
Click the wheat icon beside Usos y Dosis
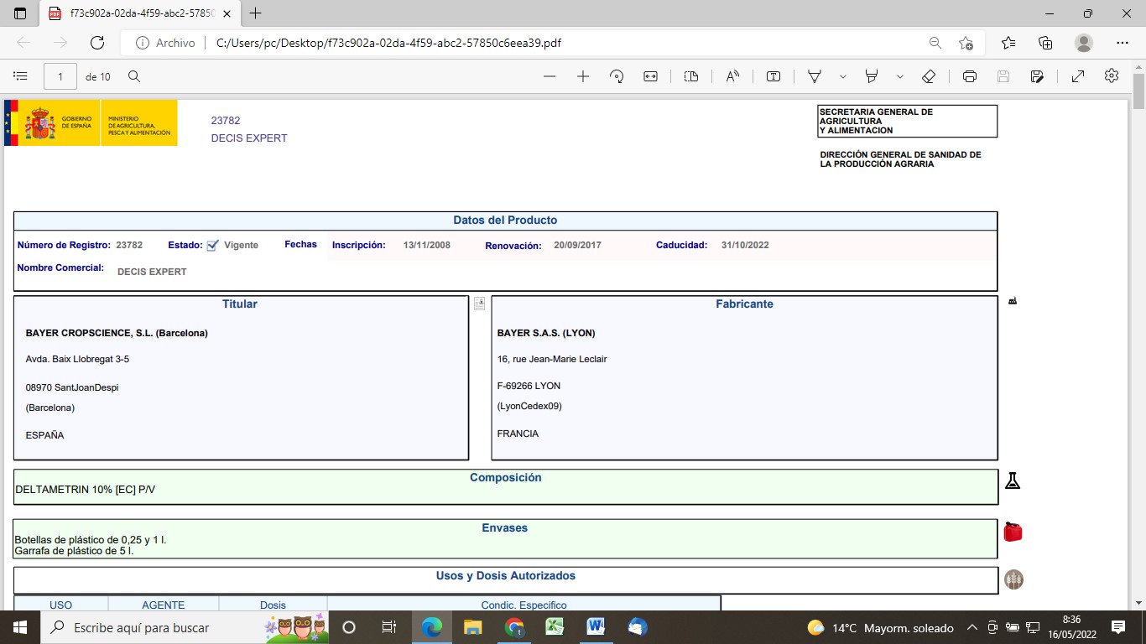click(1014, 579)
